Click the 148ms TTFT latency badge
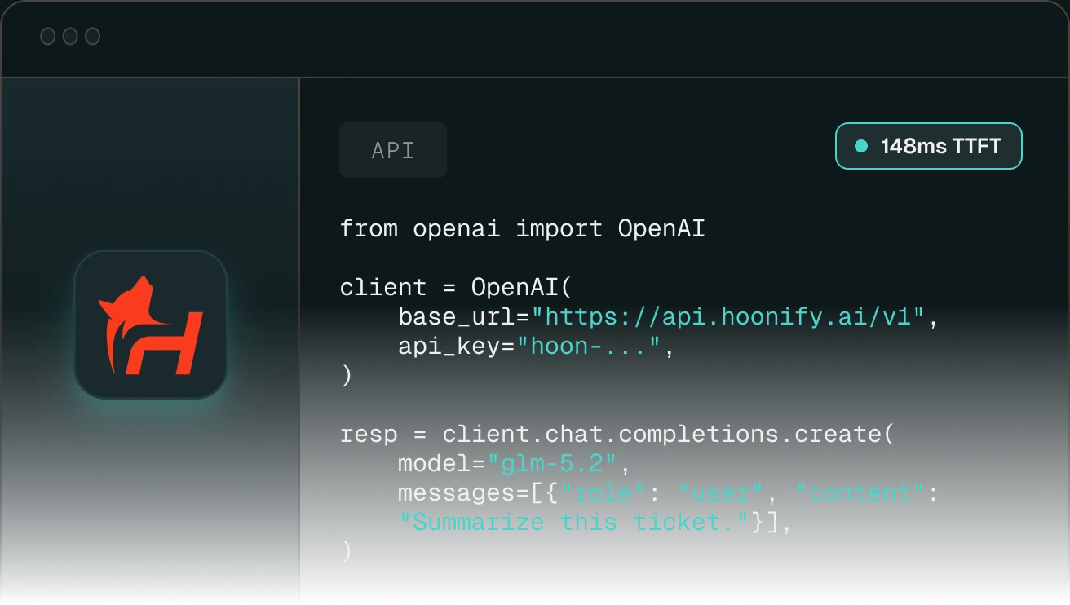The width and height of the screenshot is (1070, 605). (929, 147)
